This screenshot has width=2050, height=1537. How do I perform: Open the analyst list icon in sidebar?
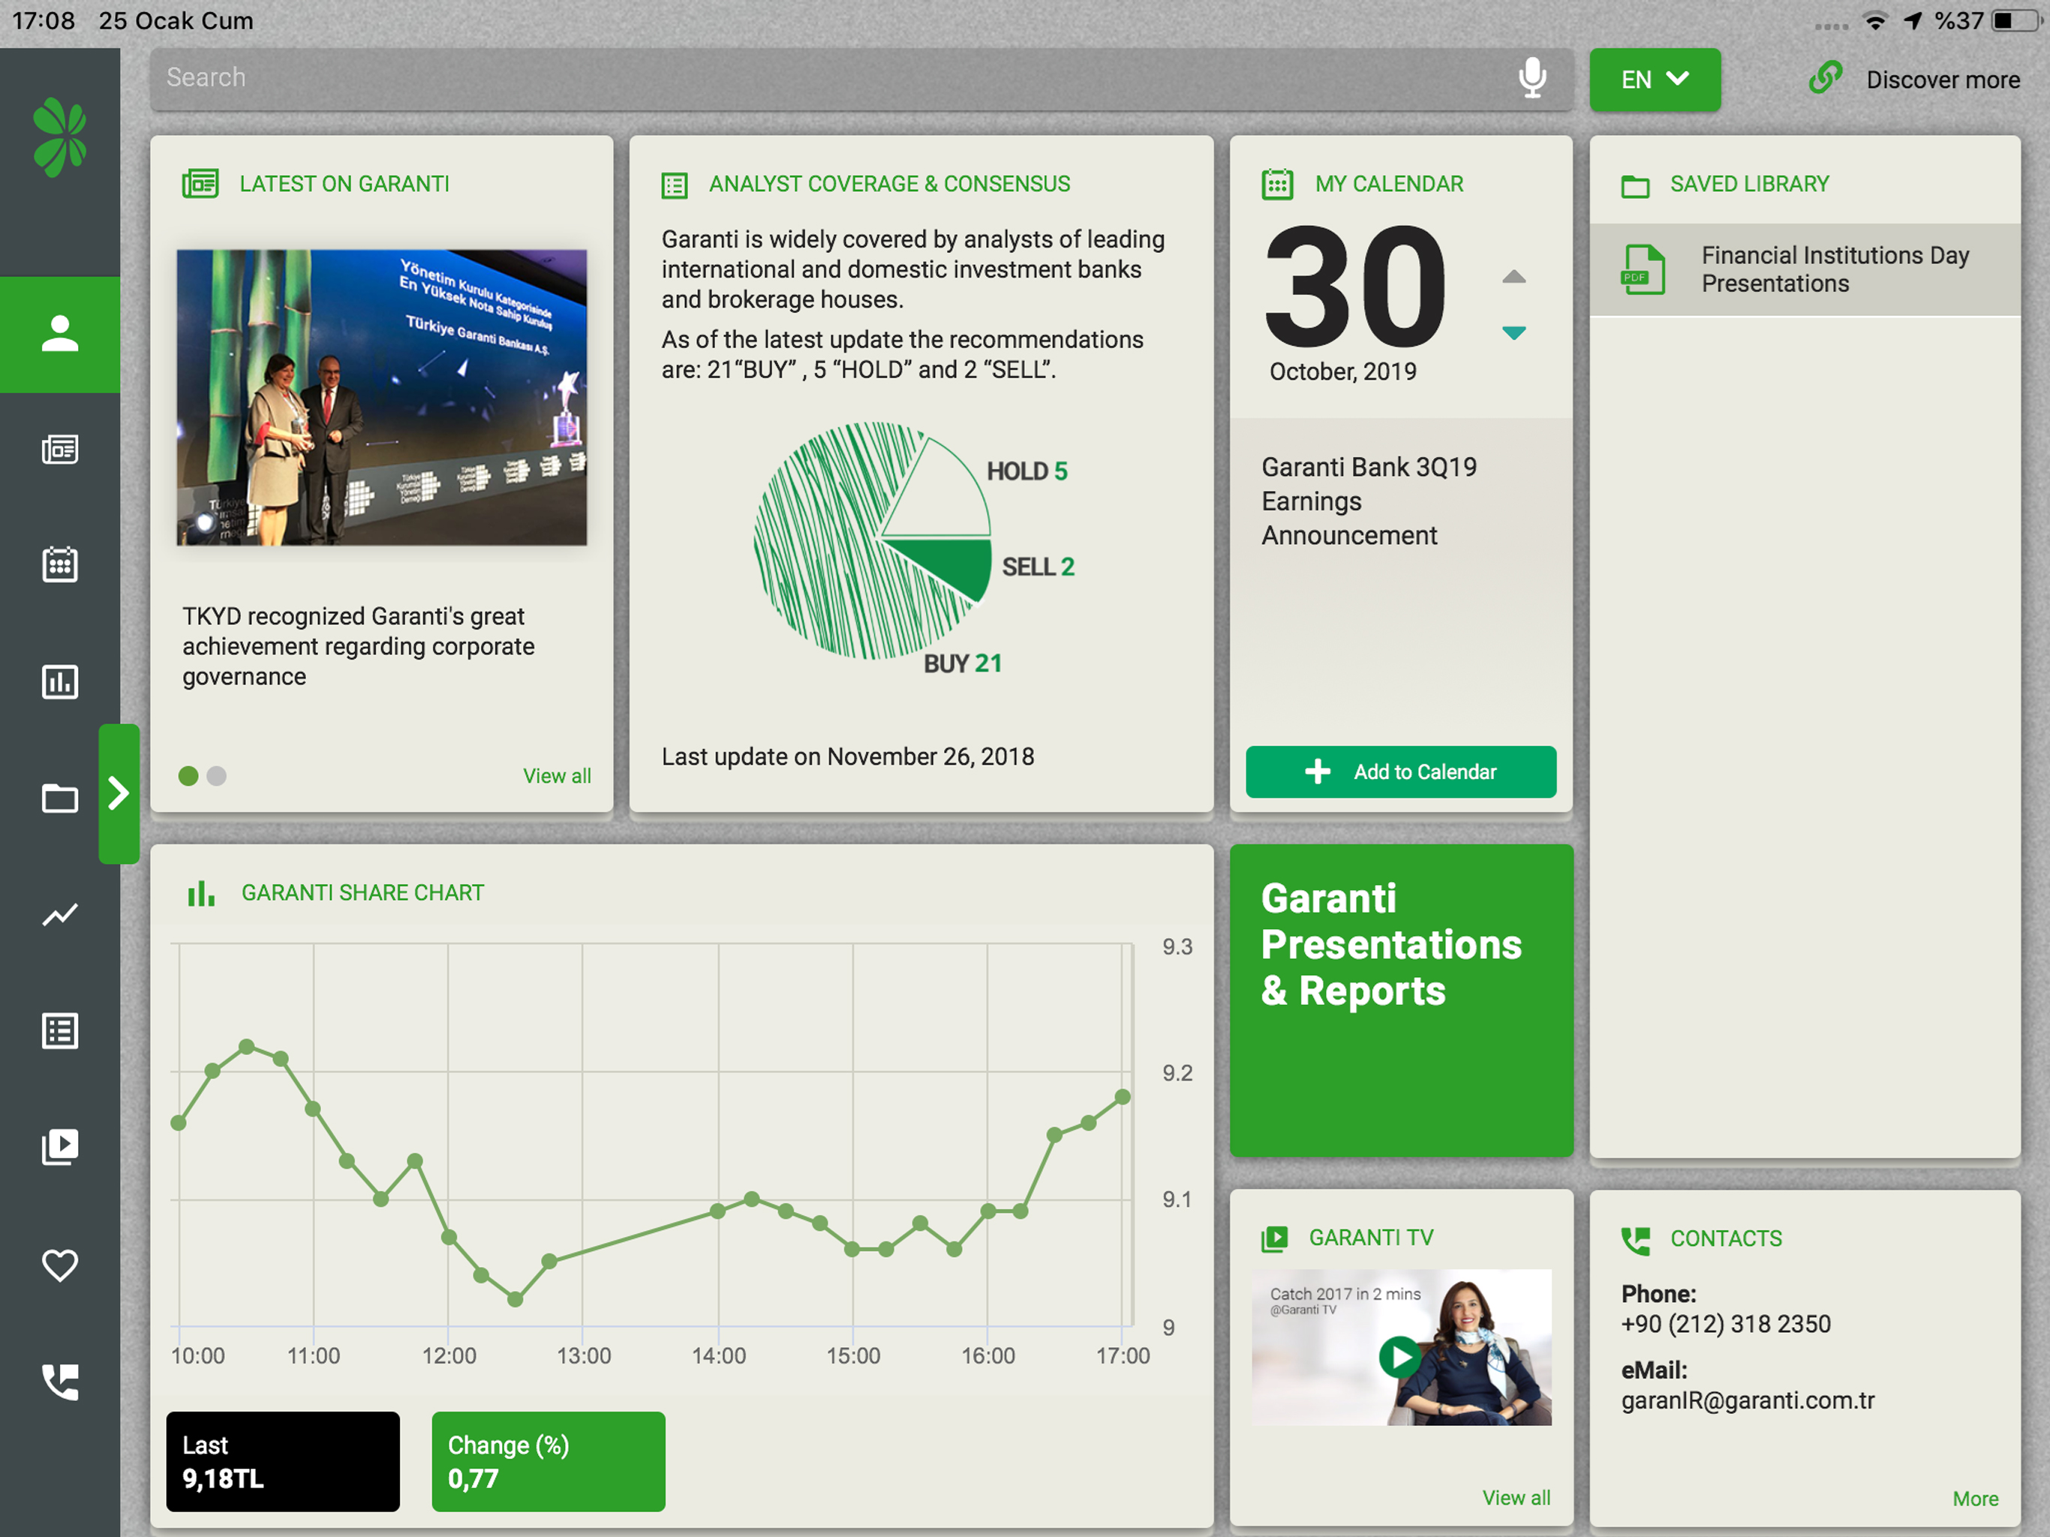click(x=60, y=1031)
